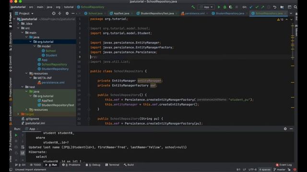This screenshot has height=172, width=307.
Task: Toggle scroll to end in Run console
Action: (23, 153)
